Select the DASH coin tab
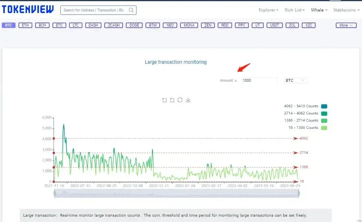This screenshot has width=362, height=222. click(93, 25)
